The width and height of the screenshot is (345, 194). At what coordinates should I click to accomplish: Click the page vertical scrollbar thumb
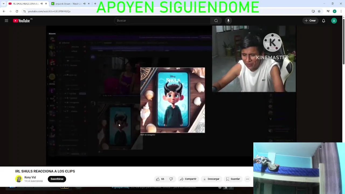343,42
